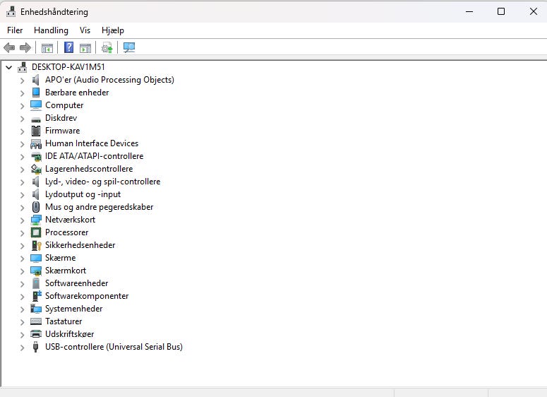Select the Udskriftskøer label
This screenshot has width=547, height=397.
[x=69, y=334]
